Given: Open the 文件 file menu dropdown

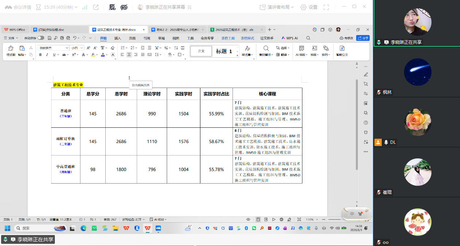Looking at the screenshot, I should (x=11, y=38).
